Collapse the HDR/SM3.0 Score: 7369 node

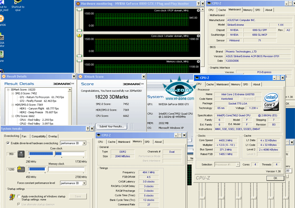pos(13,105)
